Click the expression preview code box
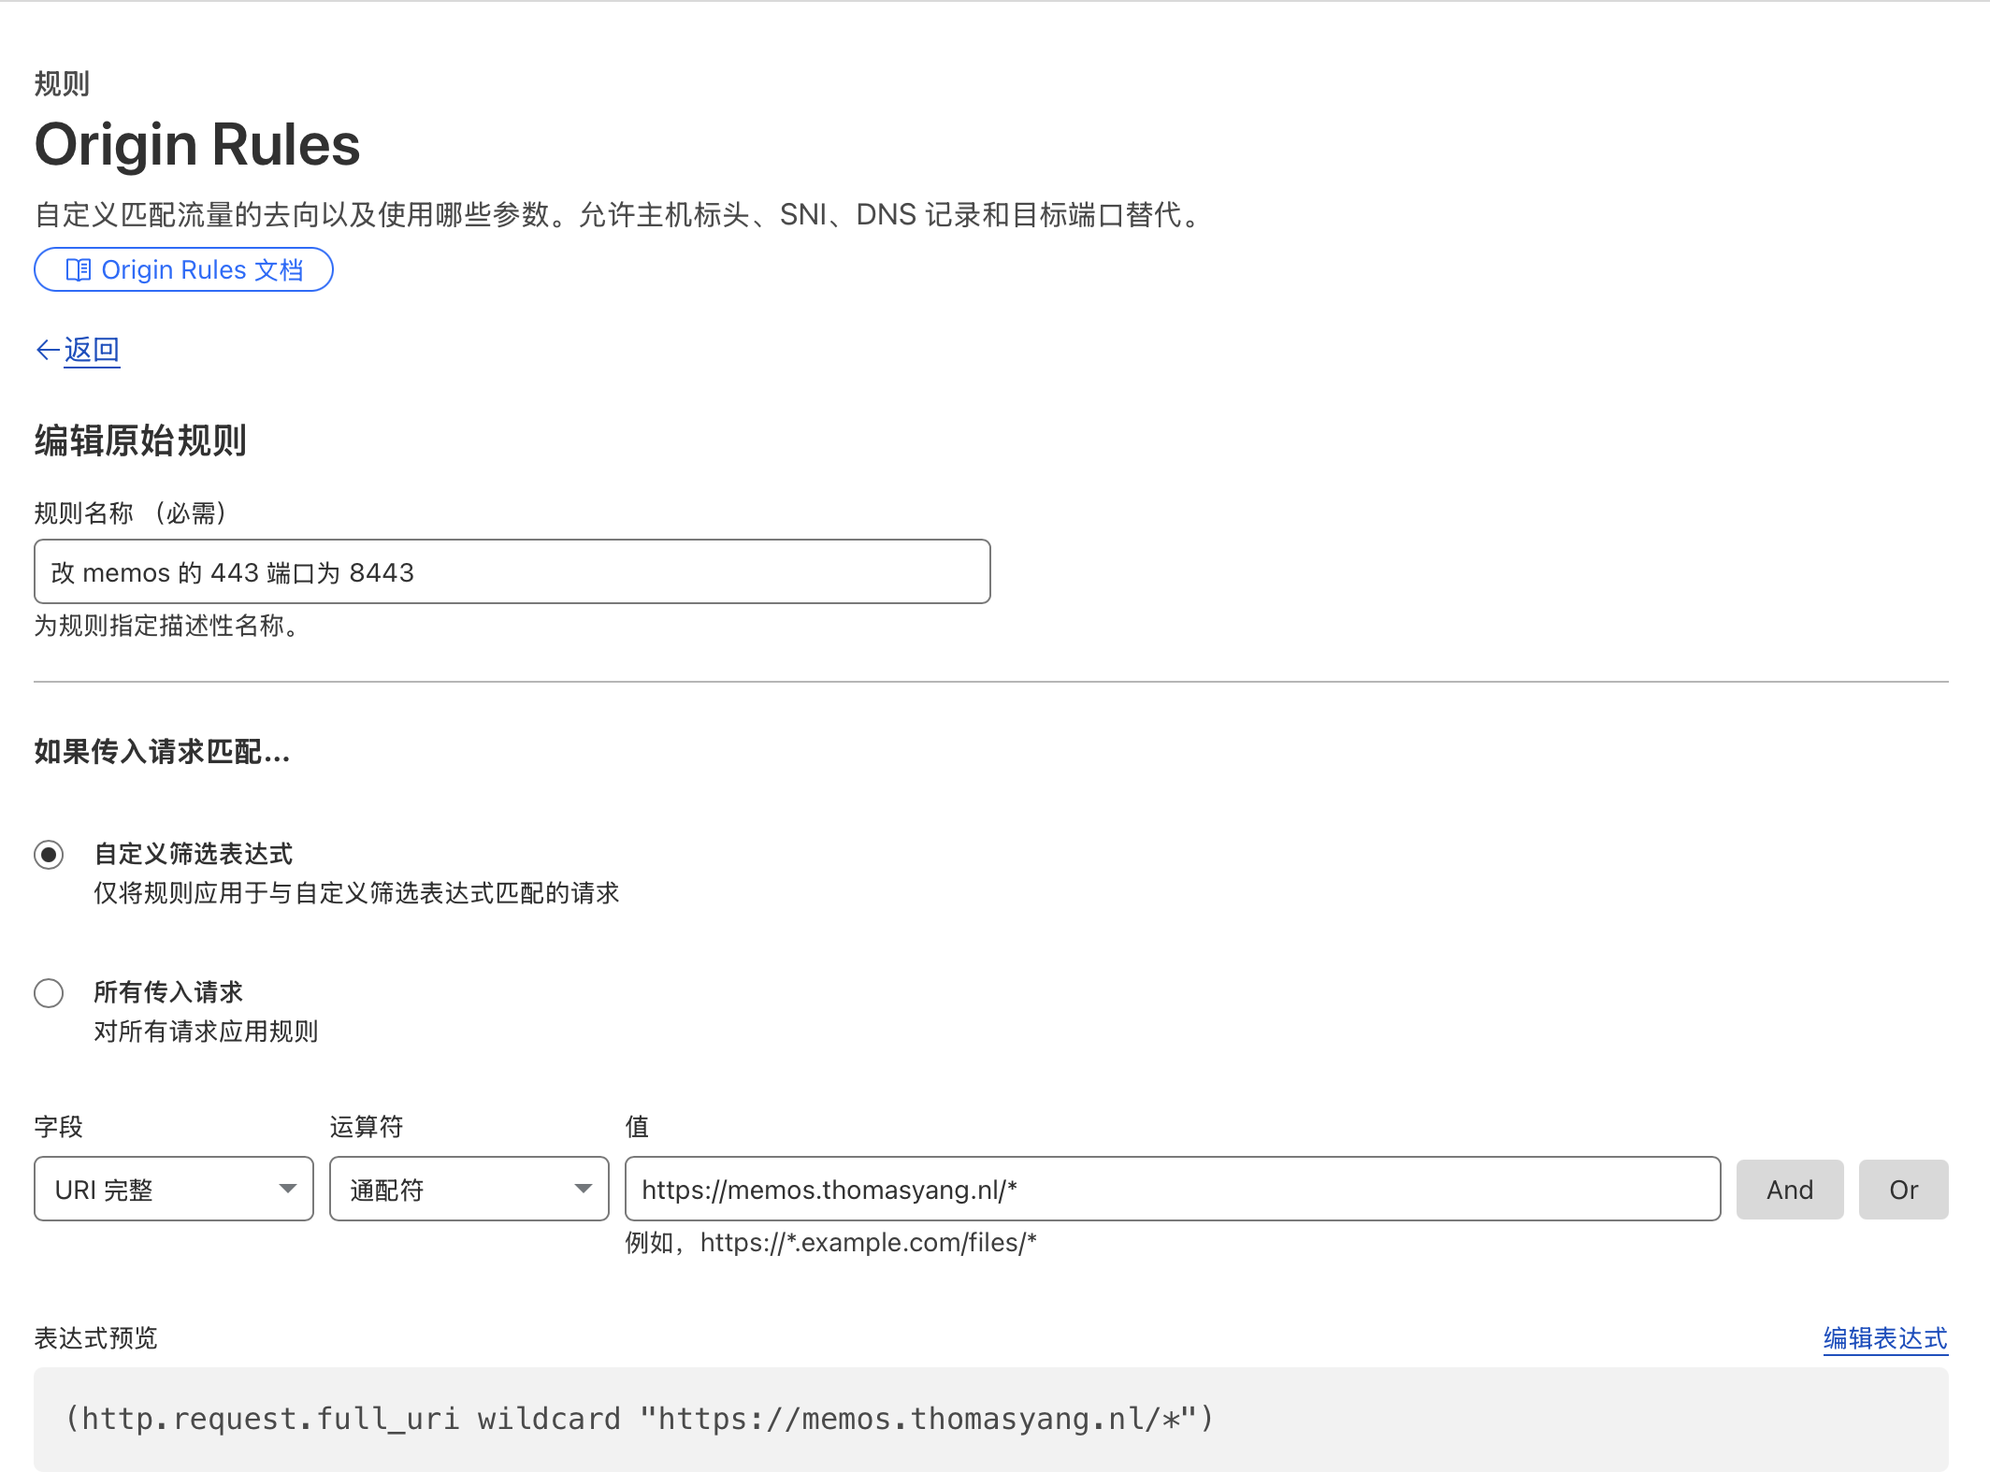Screen dimensions: 1990x1472 [990, 1419]
